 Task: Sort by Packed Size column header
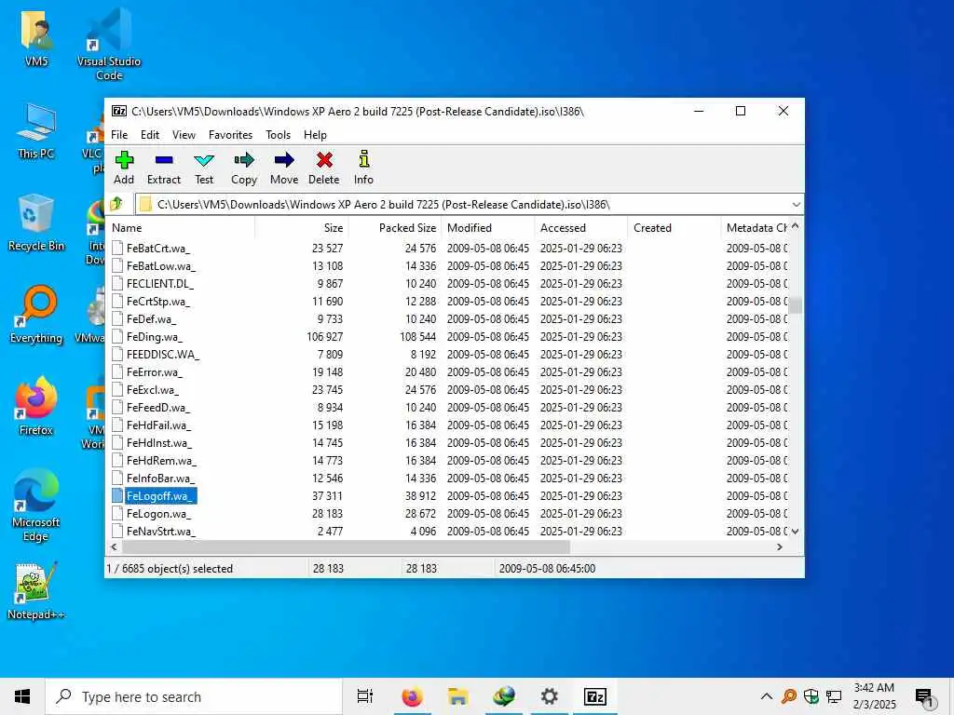pos(395,228)
